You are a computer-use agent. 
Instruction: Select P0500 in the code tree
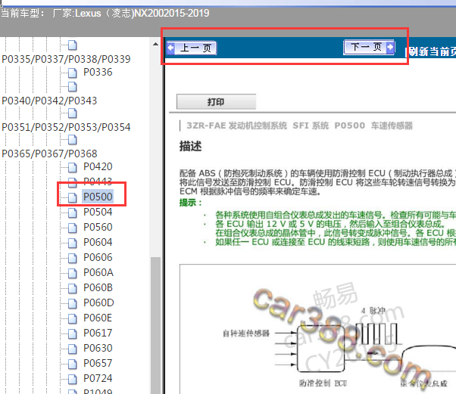(x=98, y=197)
